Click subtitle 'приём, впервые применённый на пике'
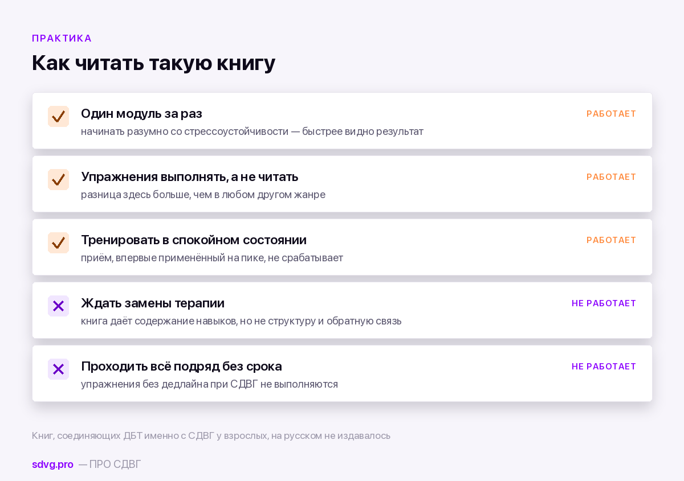The height and width of the screenshot is (481, 684). 172,258
